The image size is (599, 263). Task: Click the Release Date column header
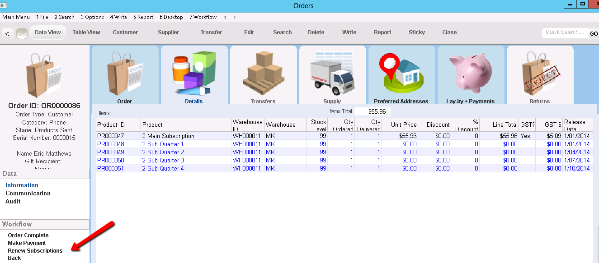click(x=578, y=125)
